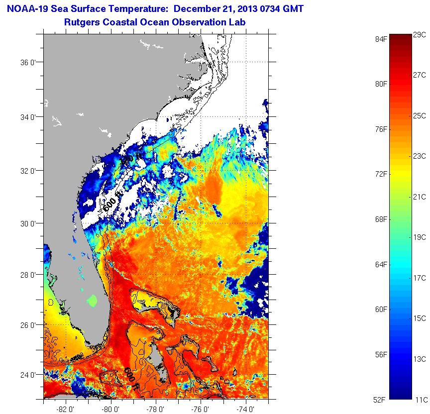Click the 30 0' latitude label

(28, 224)
